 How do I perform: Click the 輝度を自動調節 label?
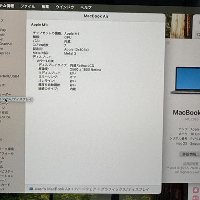pos(50,85)
